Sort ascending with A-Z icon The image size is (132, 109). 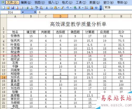pyautogui.click(x=86, y=8)
